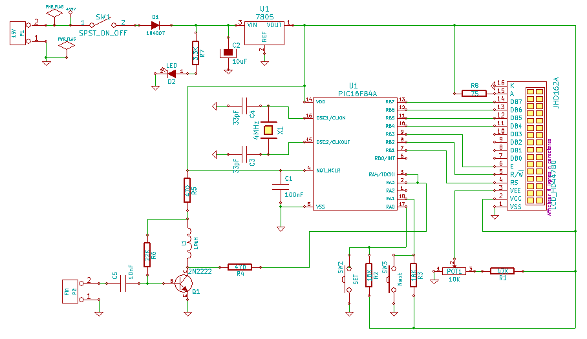Select the SW2 SET push button
This screenshot has width=587, height=339.
pos(349,279)
